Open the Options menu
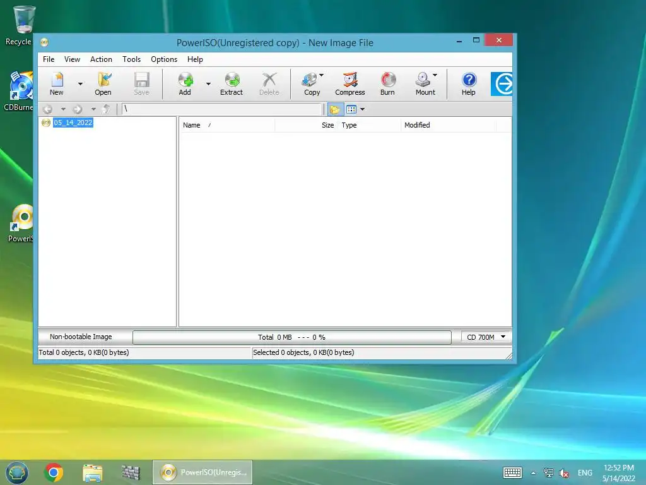This screenshot has width=646, height=485. tap(164, 59)
